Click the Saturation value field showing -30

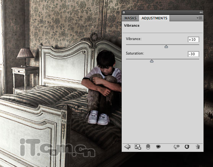pyautogui.click(x=194, y=54)
